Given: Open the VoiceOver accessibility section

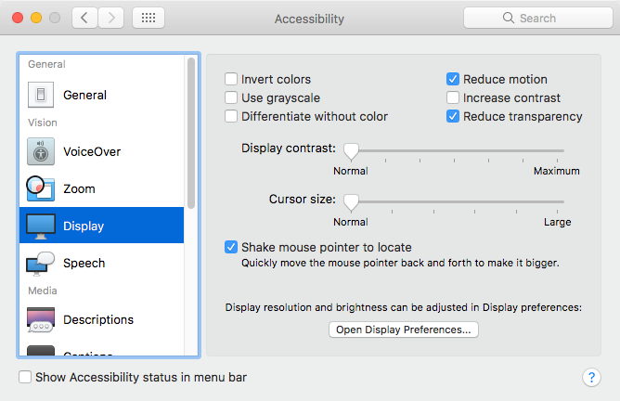Looking at the screenshot, I should click(41, 151).
